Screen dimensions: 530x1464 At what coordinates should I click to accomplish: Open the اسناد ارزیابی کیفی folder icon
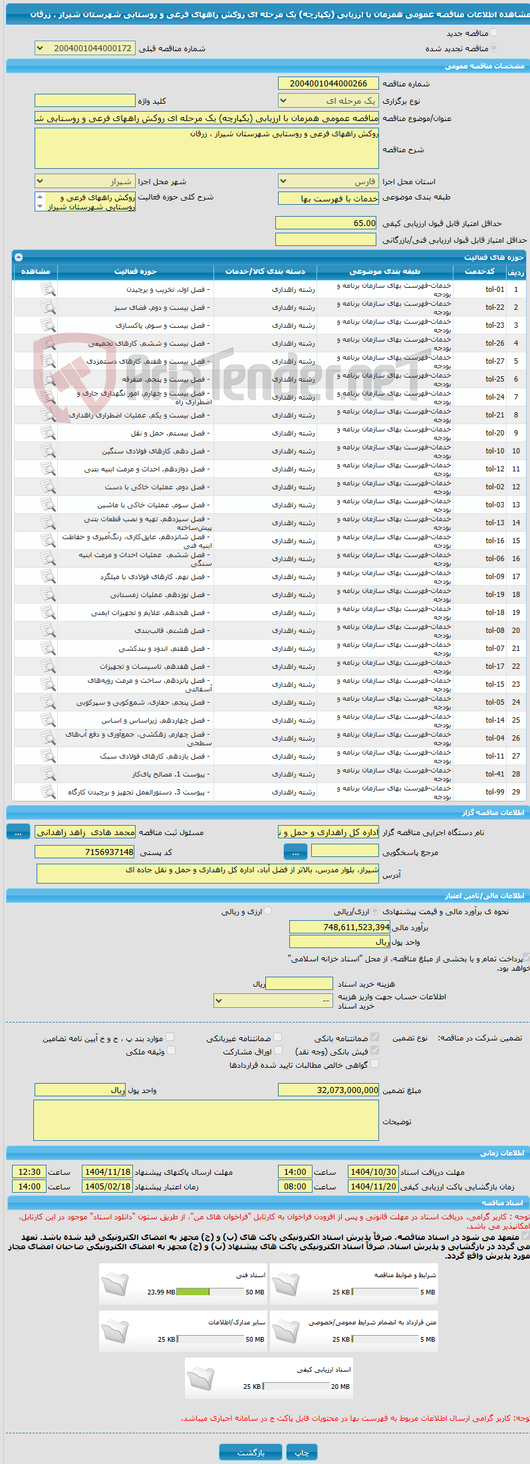tap(201, 1378)
